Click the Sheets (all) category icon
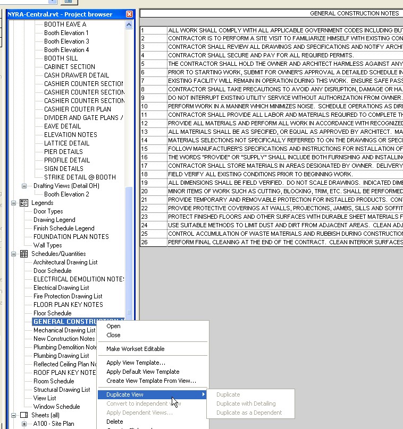 [x=24, y=415]
